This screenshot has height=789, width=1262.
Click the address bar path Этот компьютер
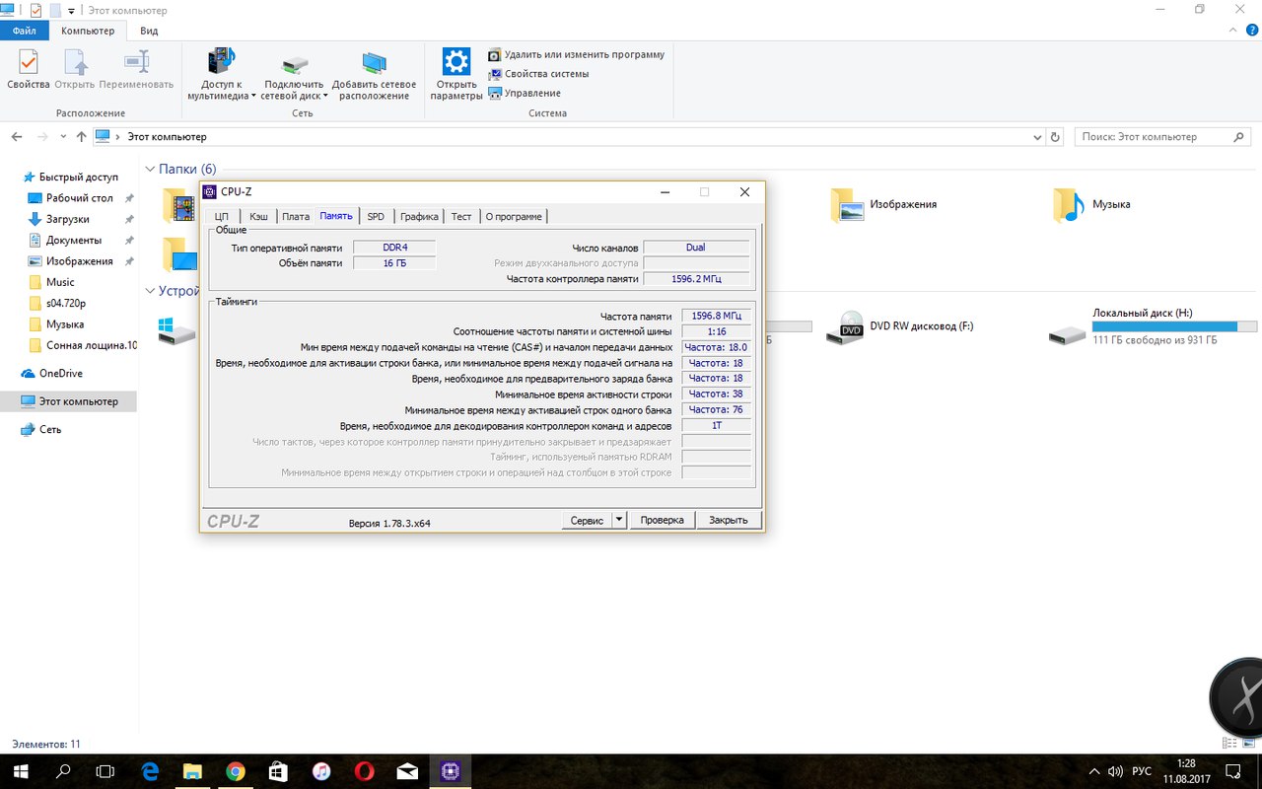point(167,137)
